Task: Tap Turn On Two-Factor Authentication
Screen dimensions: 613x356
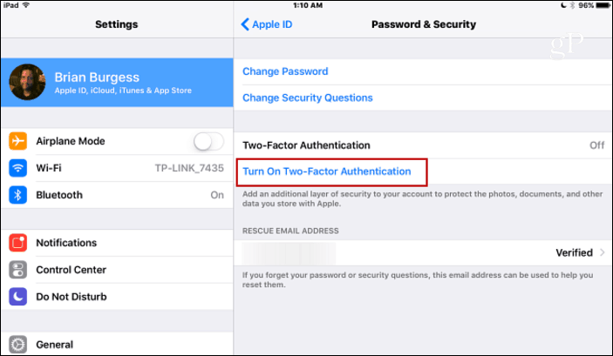Action: click(x=327, y=171)
